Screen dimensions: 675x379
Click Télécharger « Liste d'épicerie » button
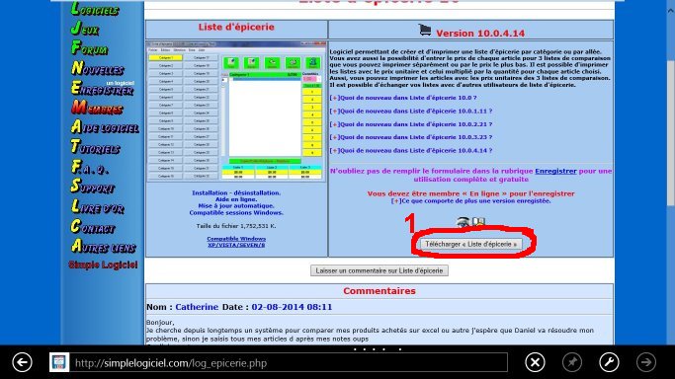click(x=471, y=244)
